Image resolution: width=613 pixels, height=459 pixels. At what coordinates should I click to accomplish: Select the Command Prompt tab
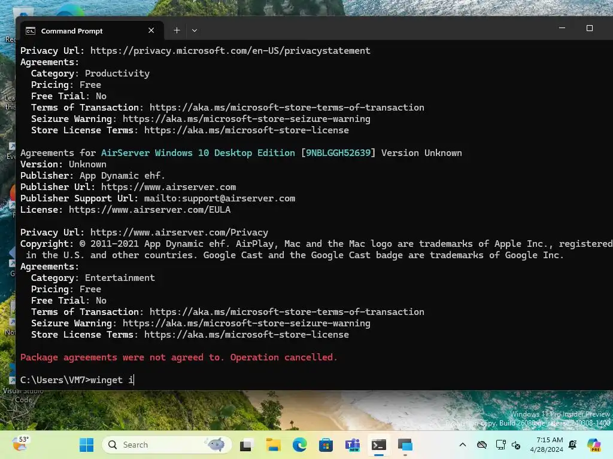pos(90,30)
